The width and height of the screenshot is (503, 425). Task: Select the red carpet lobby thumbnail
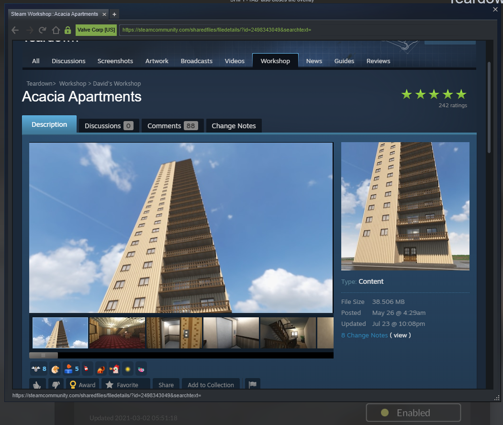tap(117, 333)
